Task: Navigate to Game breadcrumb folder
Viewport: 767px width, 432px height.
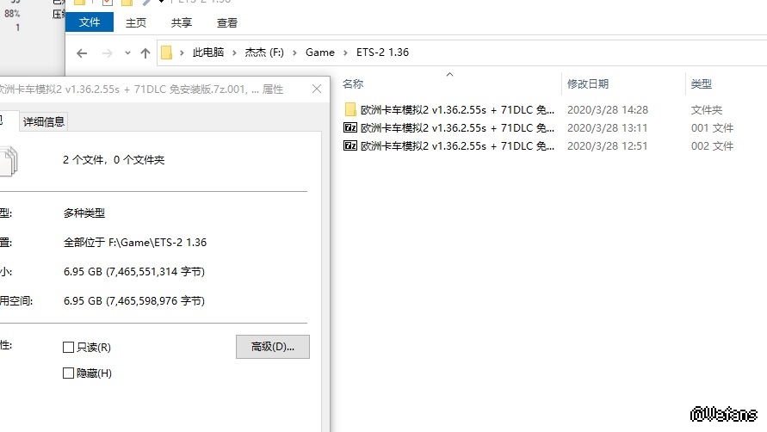Action: click(320, 52)
